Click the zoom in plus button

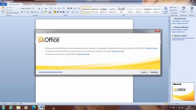pos(194,104)
